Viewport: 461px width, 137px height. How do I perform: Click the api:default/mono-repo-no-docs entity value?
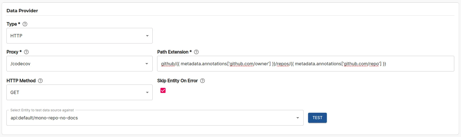(x=44, y=118)
